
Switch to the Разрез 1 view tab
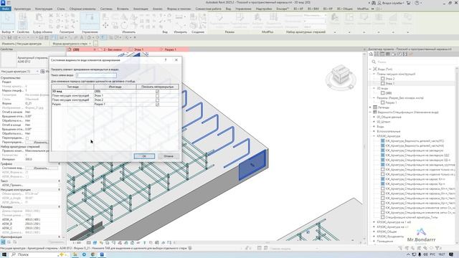170,49
